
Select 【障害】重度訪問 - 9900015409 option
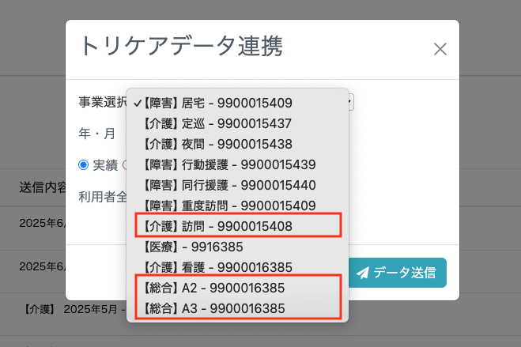[238, 206]
